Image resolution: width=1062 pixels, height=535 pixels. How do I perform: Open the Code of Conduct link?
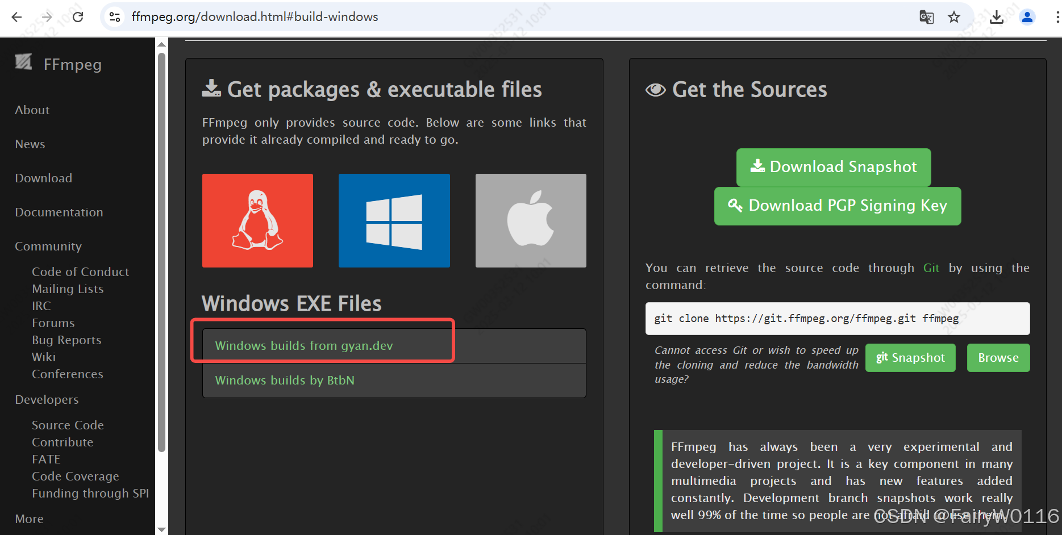click(x=81, y=272)
